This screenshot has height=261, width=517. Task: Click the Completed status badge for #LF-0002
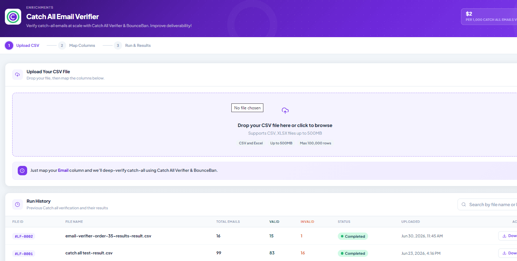pos(353,236)
